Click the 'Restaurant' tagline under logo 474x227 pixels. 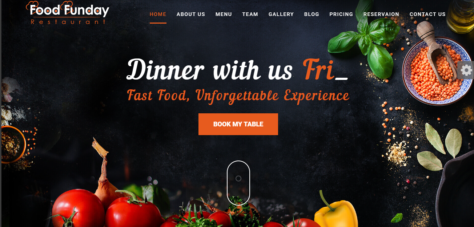click(69, 22)
